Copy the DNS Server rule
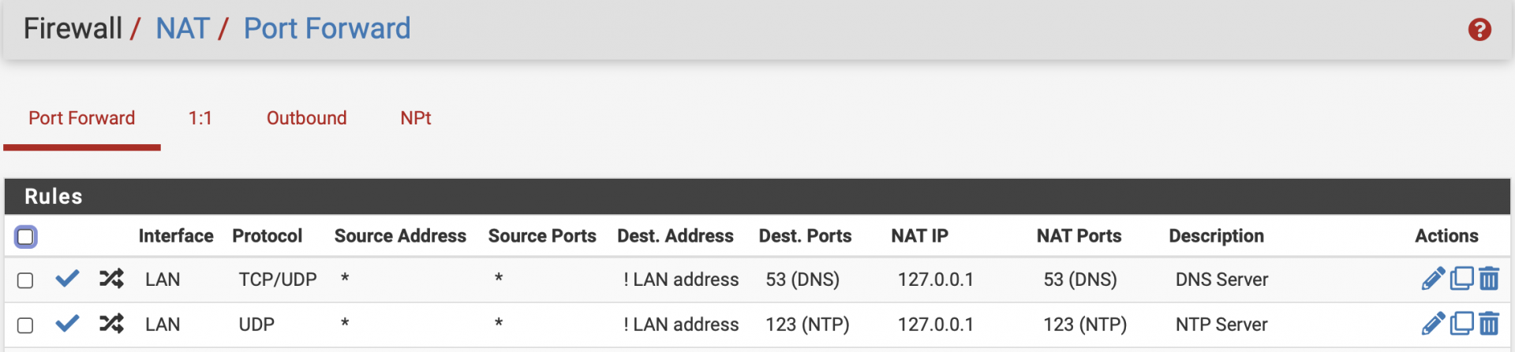The width and height of the screenshot is (1515, 352). [x=1461, y=279]
